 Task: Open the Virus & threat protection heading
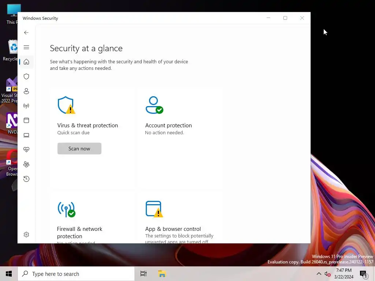(x=88, y=125)
